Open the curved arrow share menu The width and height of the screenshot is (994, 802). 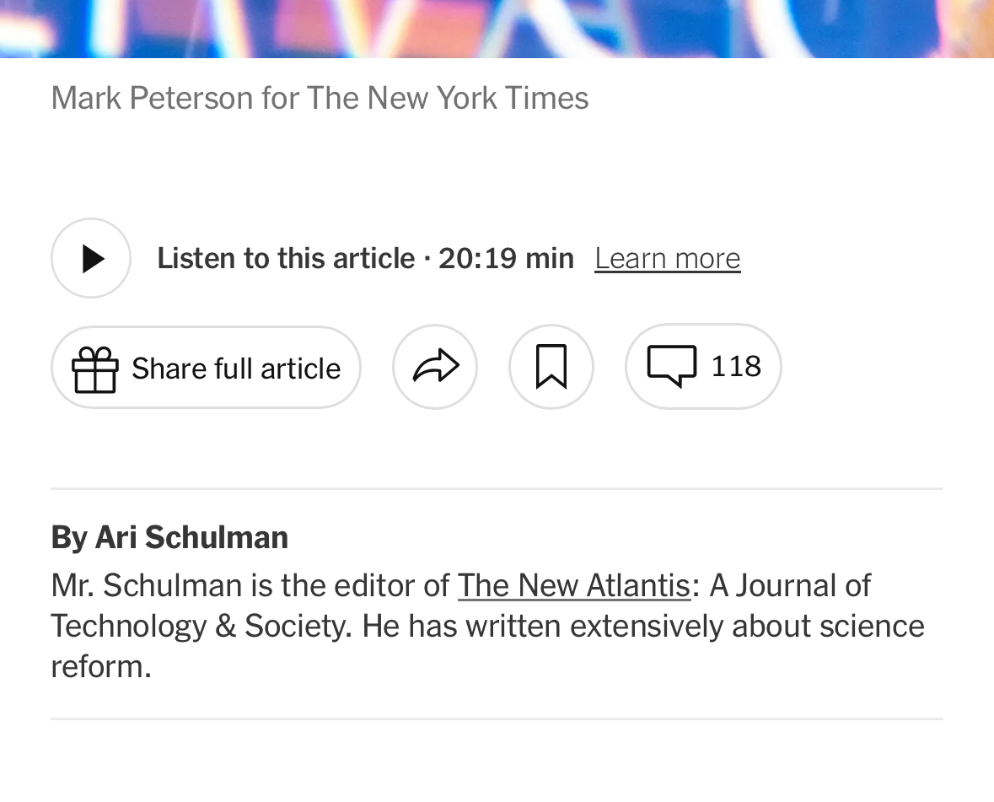click(435, 368)
